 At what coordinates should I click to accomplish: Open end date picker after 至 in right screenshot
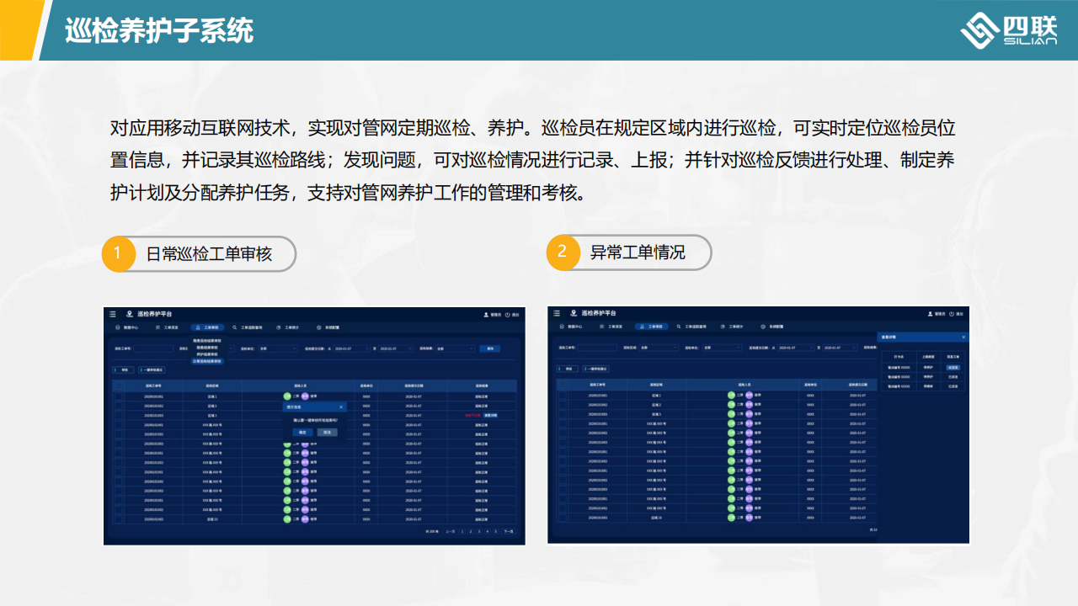click(x=841, y=348)
